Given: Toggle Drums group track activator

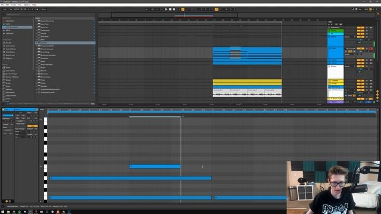Looking at the screenshot, I should [x=361, y=66].
